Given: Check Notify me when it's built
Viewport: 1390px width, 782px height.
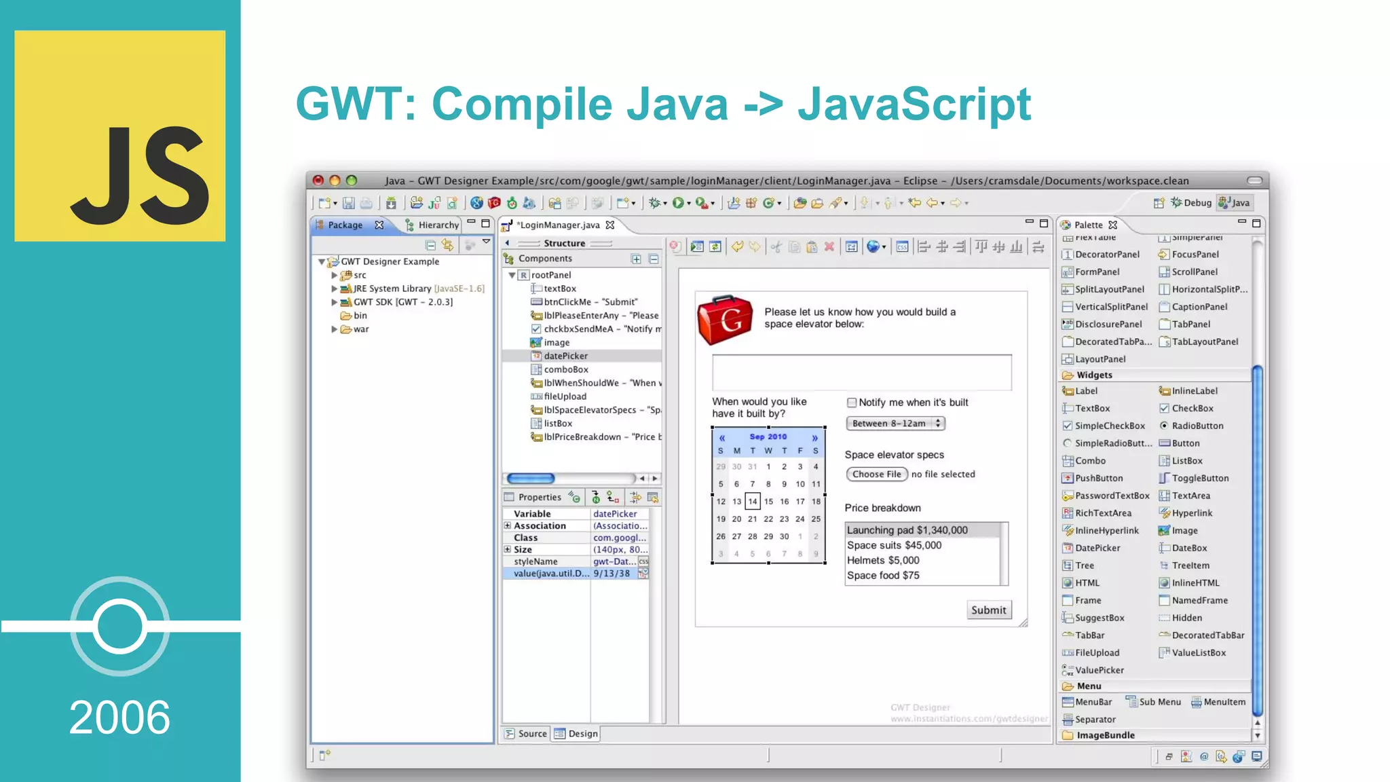Looking at the screenshot, I should [x=852, y=403].
